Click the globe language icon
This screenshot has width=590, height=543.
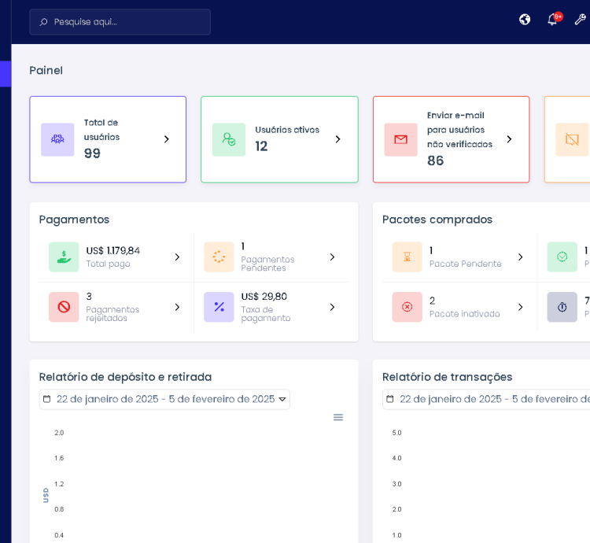525,20
